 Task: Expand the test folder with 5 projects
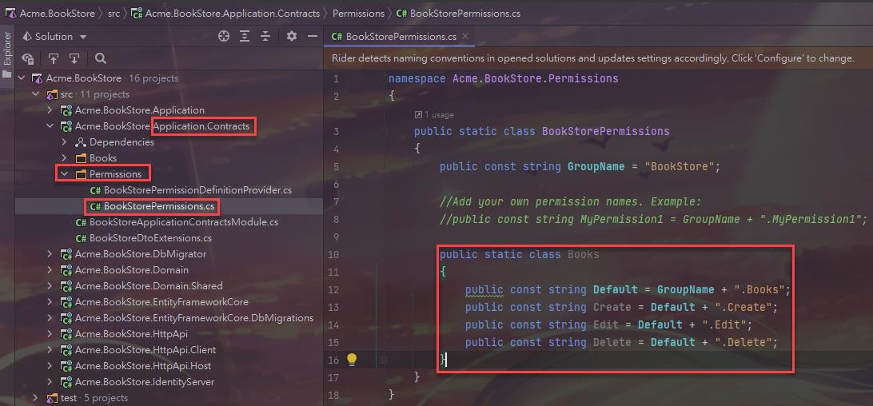tap(35, 398)
